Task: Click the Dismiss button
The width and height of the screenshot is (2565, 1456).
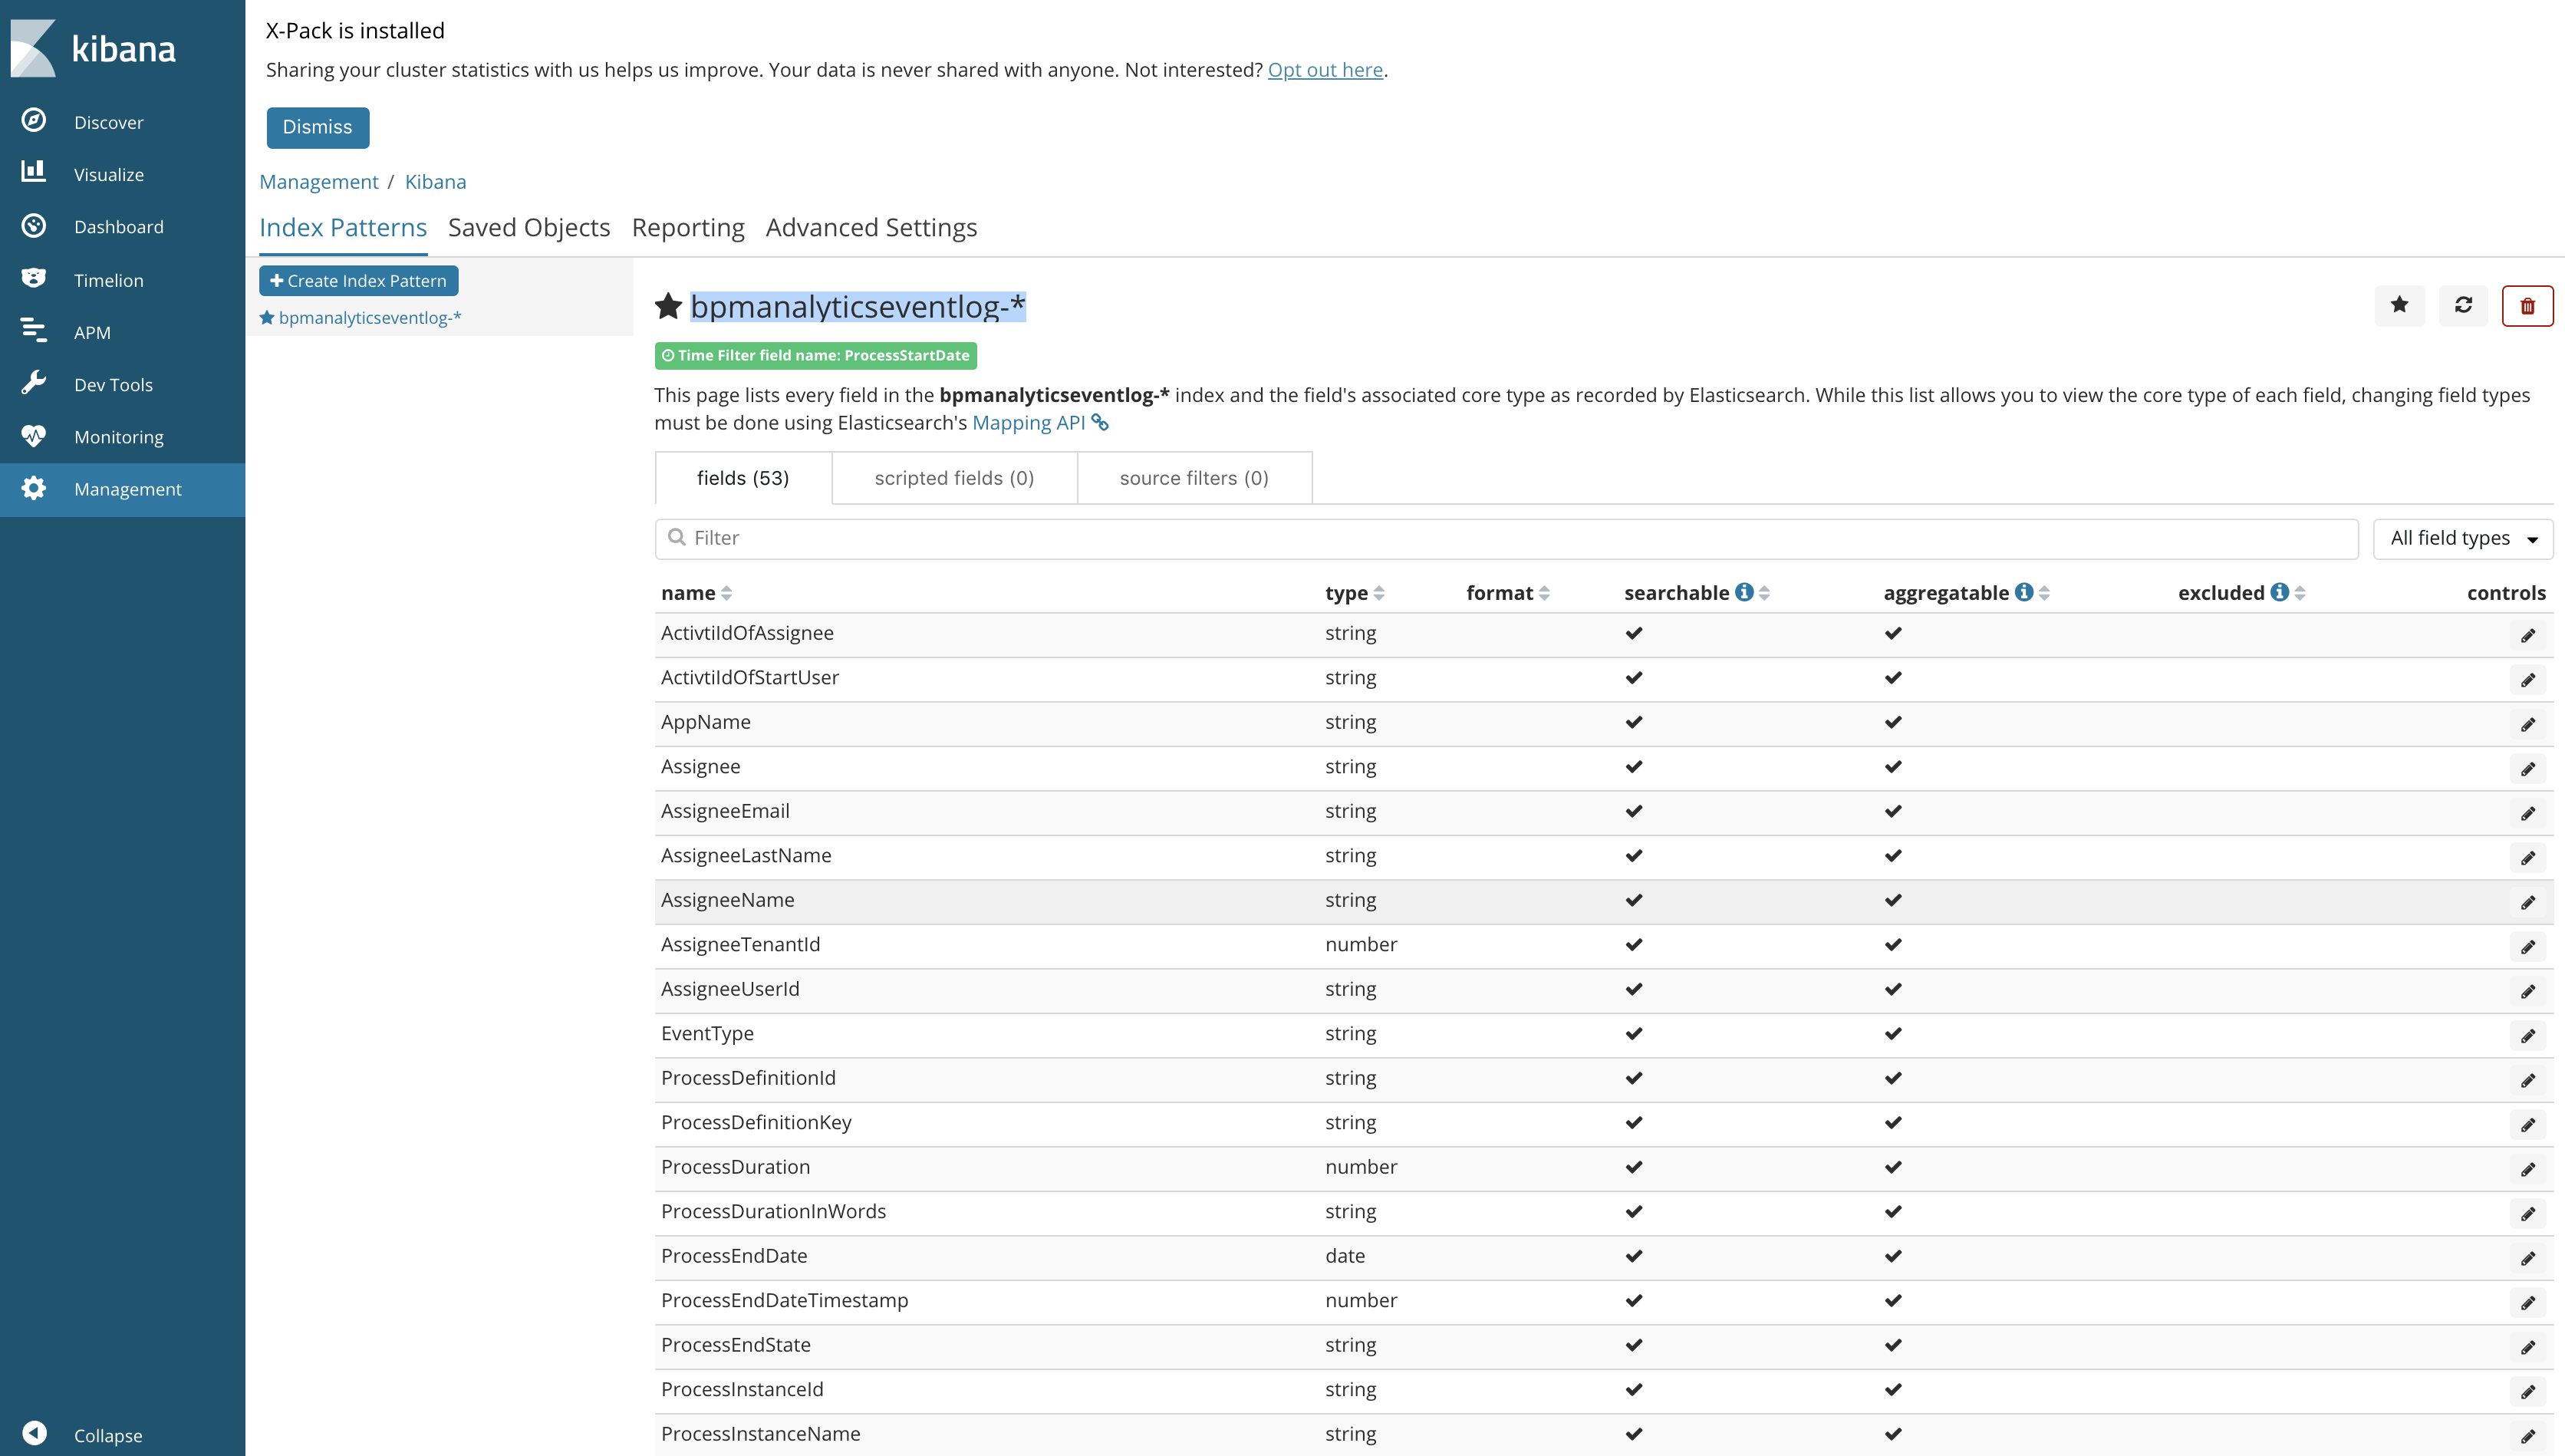Action: click(317, 127)
